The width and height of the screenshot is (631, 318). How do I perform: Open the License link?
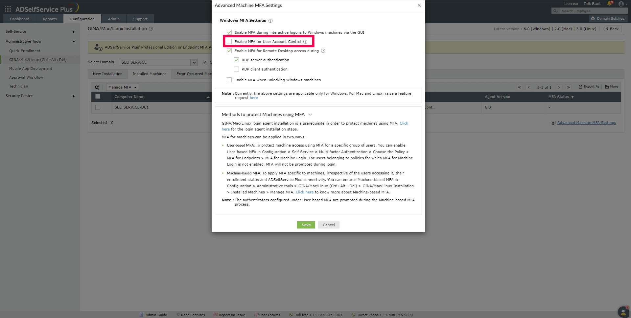(x=571, y=4)
